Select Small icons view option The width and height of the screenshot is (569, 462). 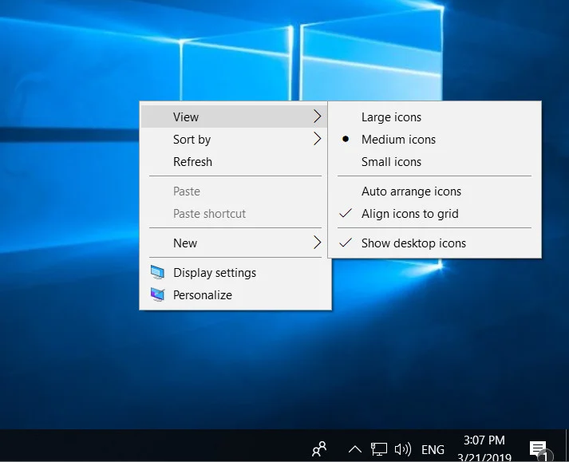coord(435,162)
